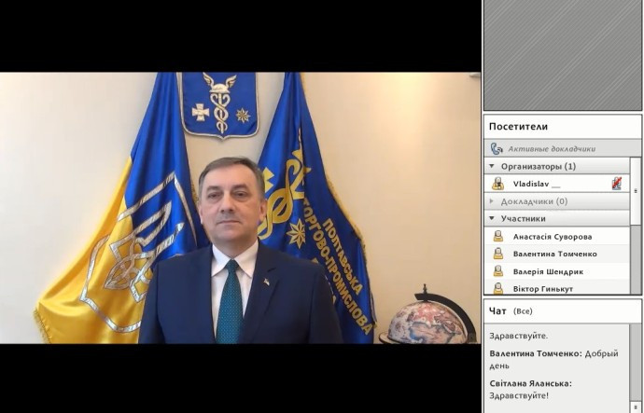Image resolution: width=644 pixels, height=413 pixels.
Task: Click the Посетители panel header
Action: click(517, 126)
